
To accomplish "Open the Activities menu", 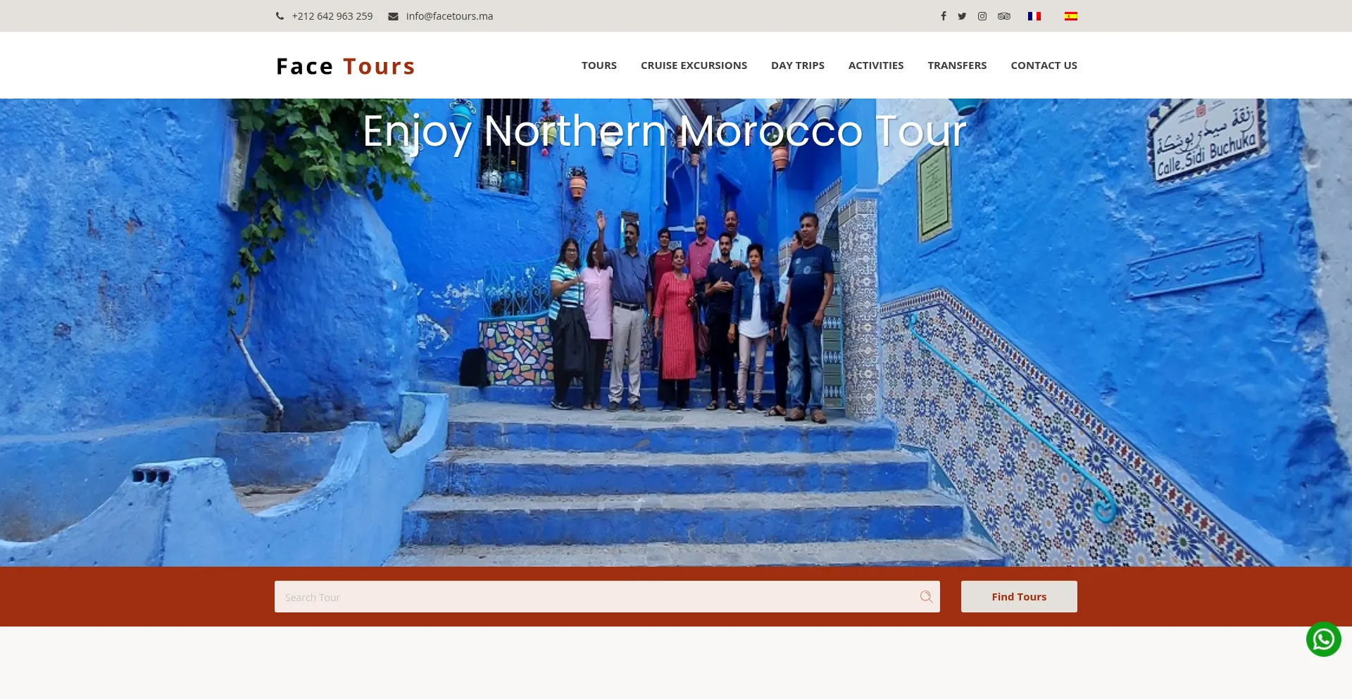I will [x=876, y=65].
